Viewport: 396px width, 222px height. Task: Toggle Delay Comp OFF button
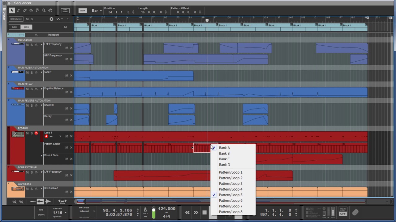click(343, 211)
